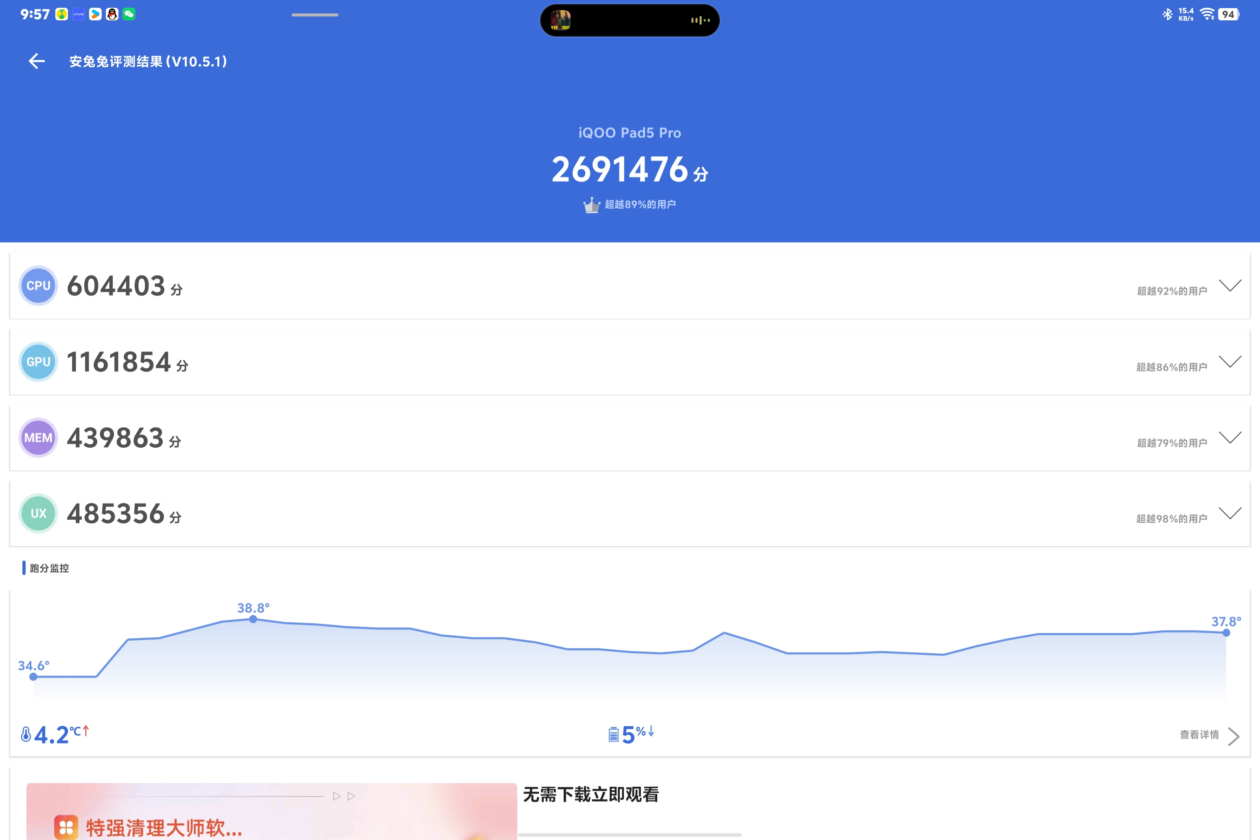This screenshot has width=1260, height=840.
Task: Expand the CPU 604403 score details
Action: click(x=1230, y=286)
